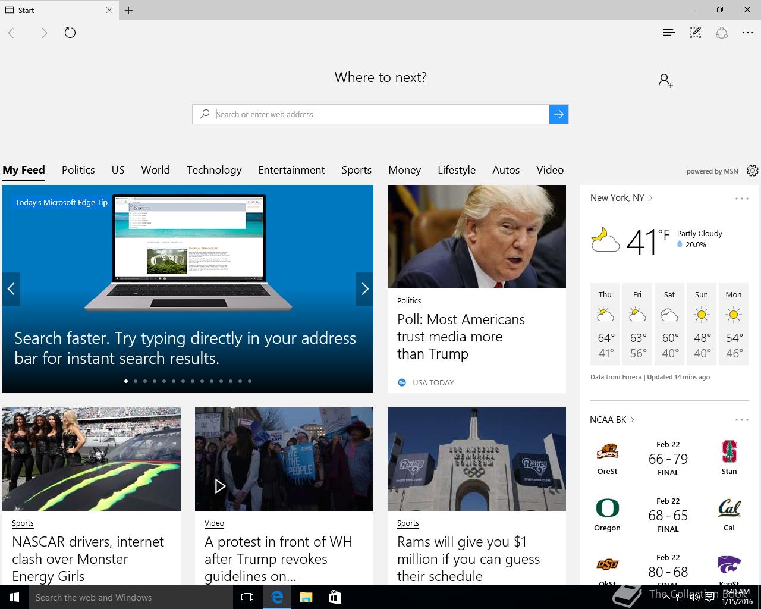
Task: Refresh the page with the reload icon
Action: coord(70,33)
